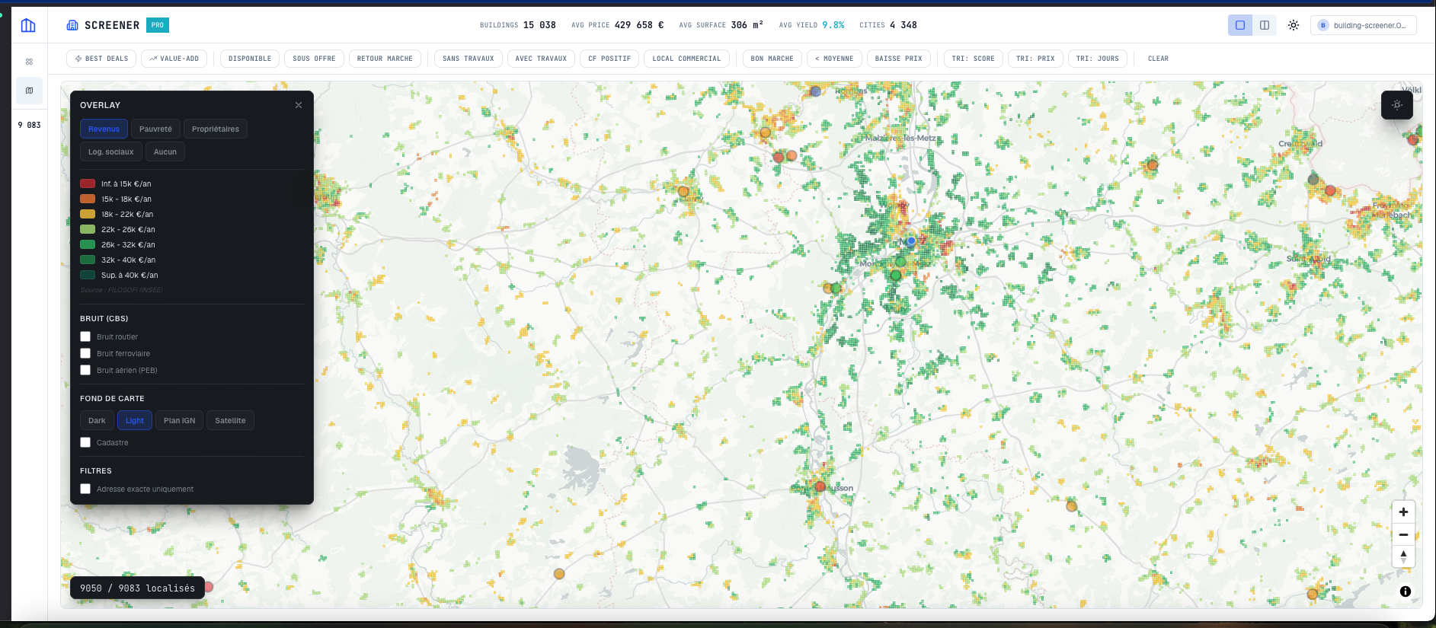Screen dimensions: 1436x628
Task: Toggle the Cadastre checkbox
Action: coord(85,442)
